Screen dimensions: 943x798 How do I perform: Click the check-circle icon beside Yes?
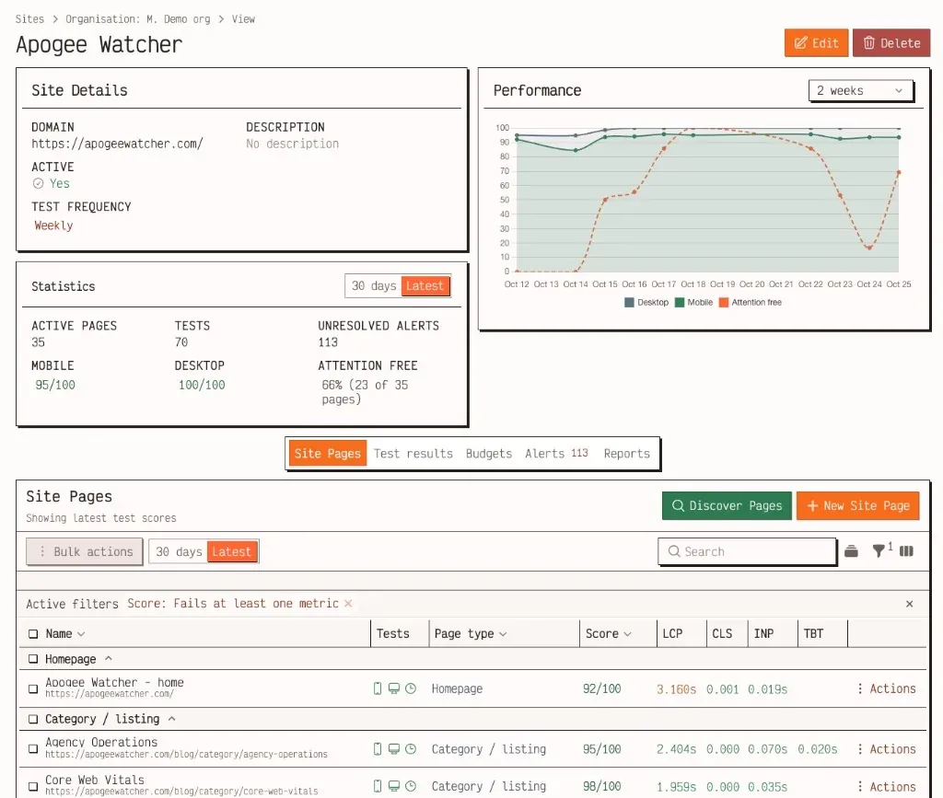pyautogui.click(x=38, y=183)
